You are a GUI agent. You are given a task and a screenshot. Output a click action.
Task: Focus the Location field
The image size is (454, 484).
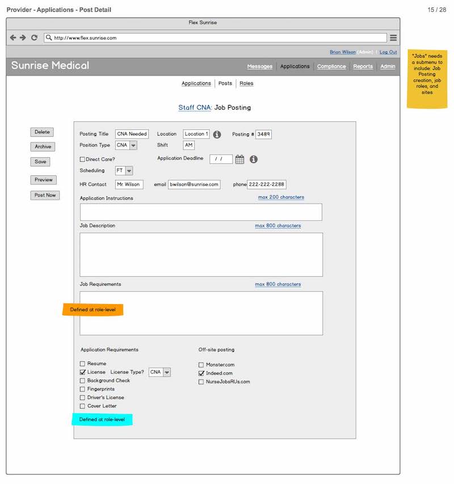tap(196, 134)
